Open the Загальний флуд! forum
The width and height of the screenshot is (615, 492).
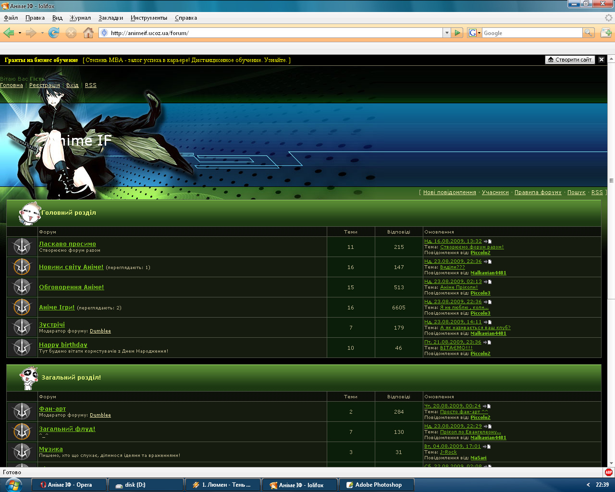click(x=67, y=429)
